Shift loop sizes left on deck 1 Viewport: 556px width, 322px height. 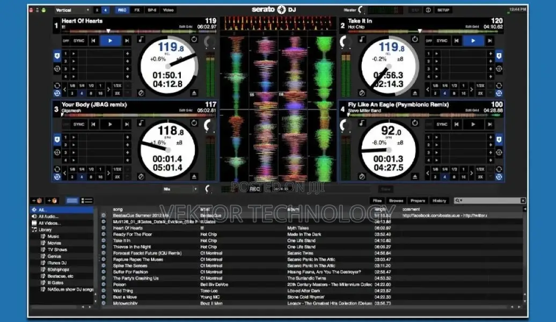(64, 90)
